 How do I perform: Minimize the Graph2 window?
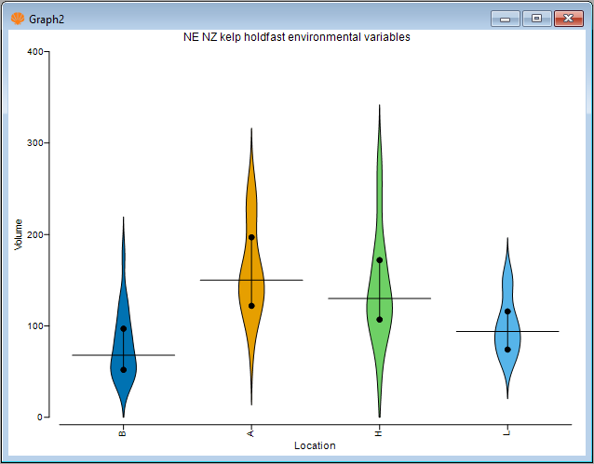pos(504,18)
